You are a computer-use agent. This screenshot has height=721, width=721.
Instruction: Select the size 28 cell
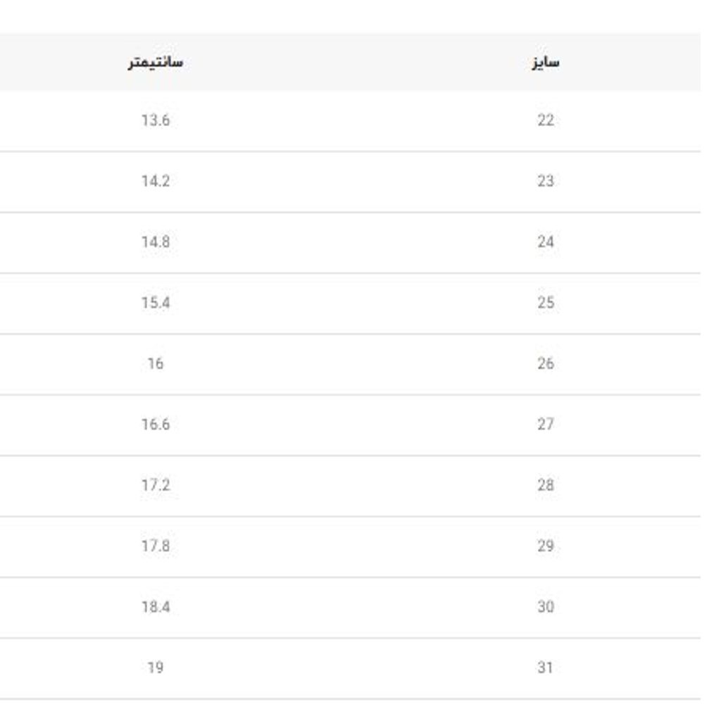pyautogui.click(x=545, y=485)
